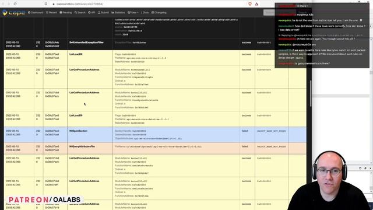Click the Brave rewards triangle icon
373x210 pixels.
click(256, 4)
